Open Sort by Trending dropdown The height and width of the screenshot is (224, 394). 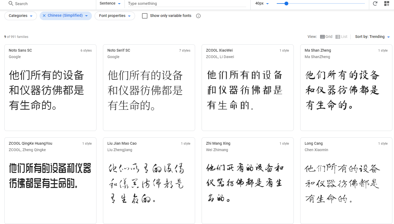372,37
